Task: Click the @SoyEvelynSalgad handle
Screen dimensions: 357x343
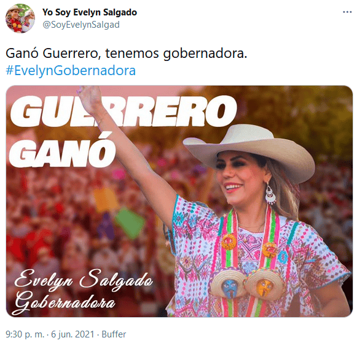Action: (81, 25)
